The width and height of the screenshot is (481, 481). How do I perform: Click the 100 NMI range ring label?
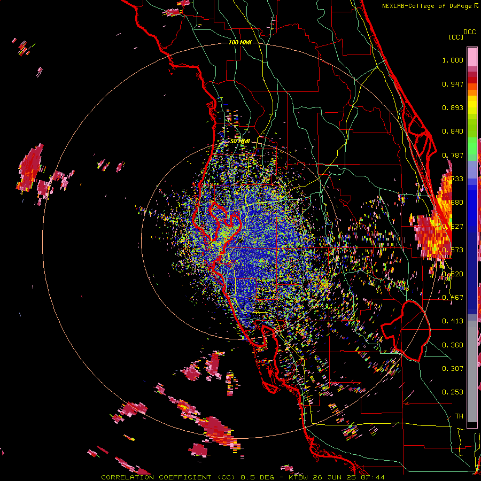click(240, 42)
